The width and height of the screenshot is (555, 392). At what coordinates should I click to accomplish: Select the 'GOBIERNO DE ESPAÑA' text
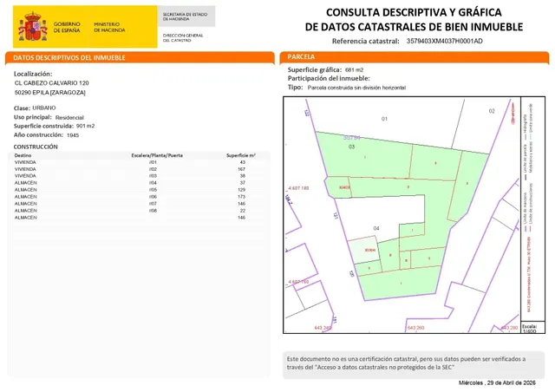pyautogui.click(x=67, y=27)
